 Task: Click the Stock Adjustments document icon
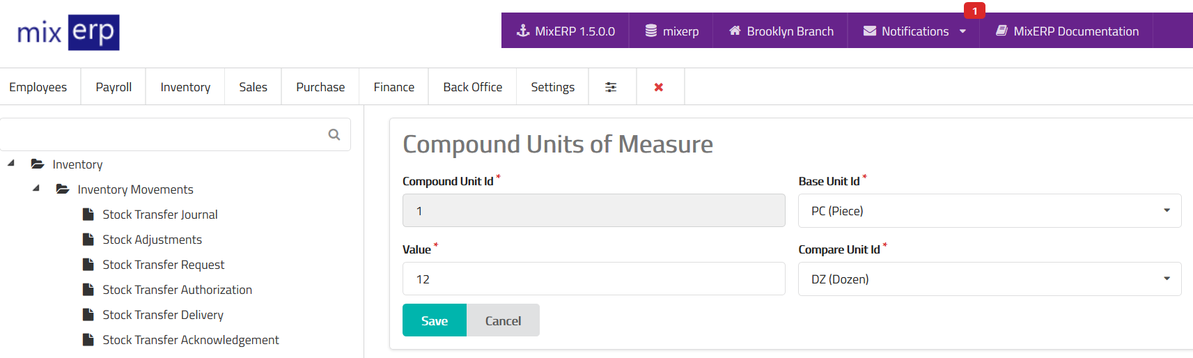point(88,240)
